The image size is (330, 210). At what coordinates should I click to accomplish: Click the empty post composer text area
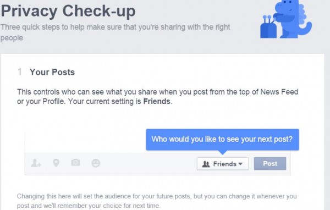(x=85, y=141)
